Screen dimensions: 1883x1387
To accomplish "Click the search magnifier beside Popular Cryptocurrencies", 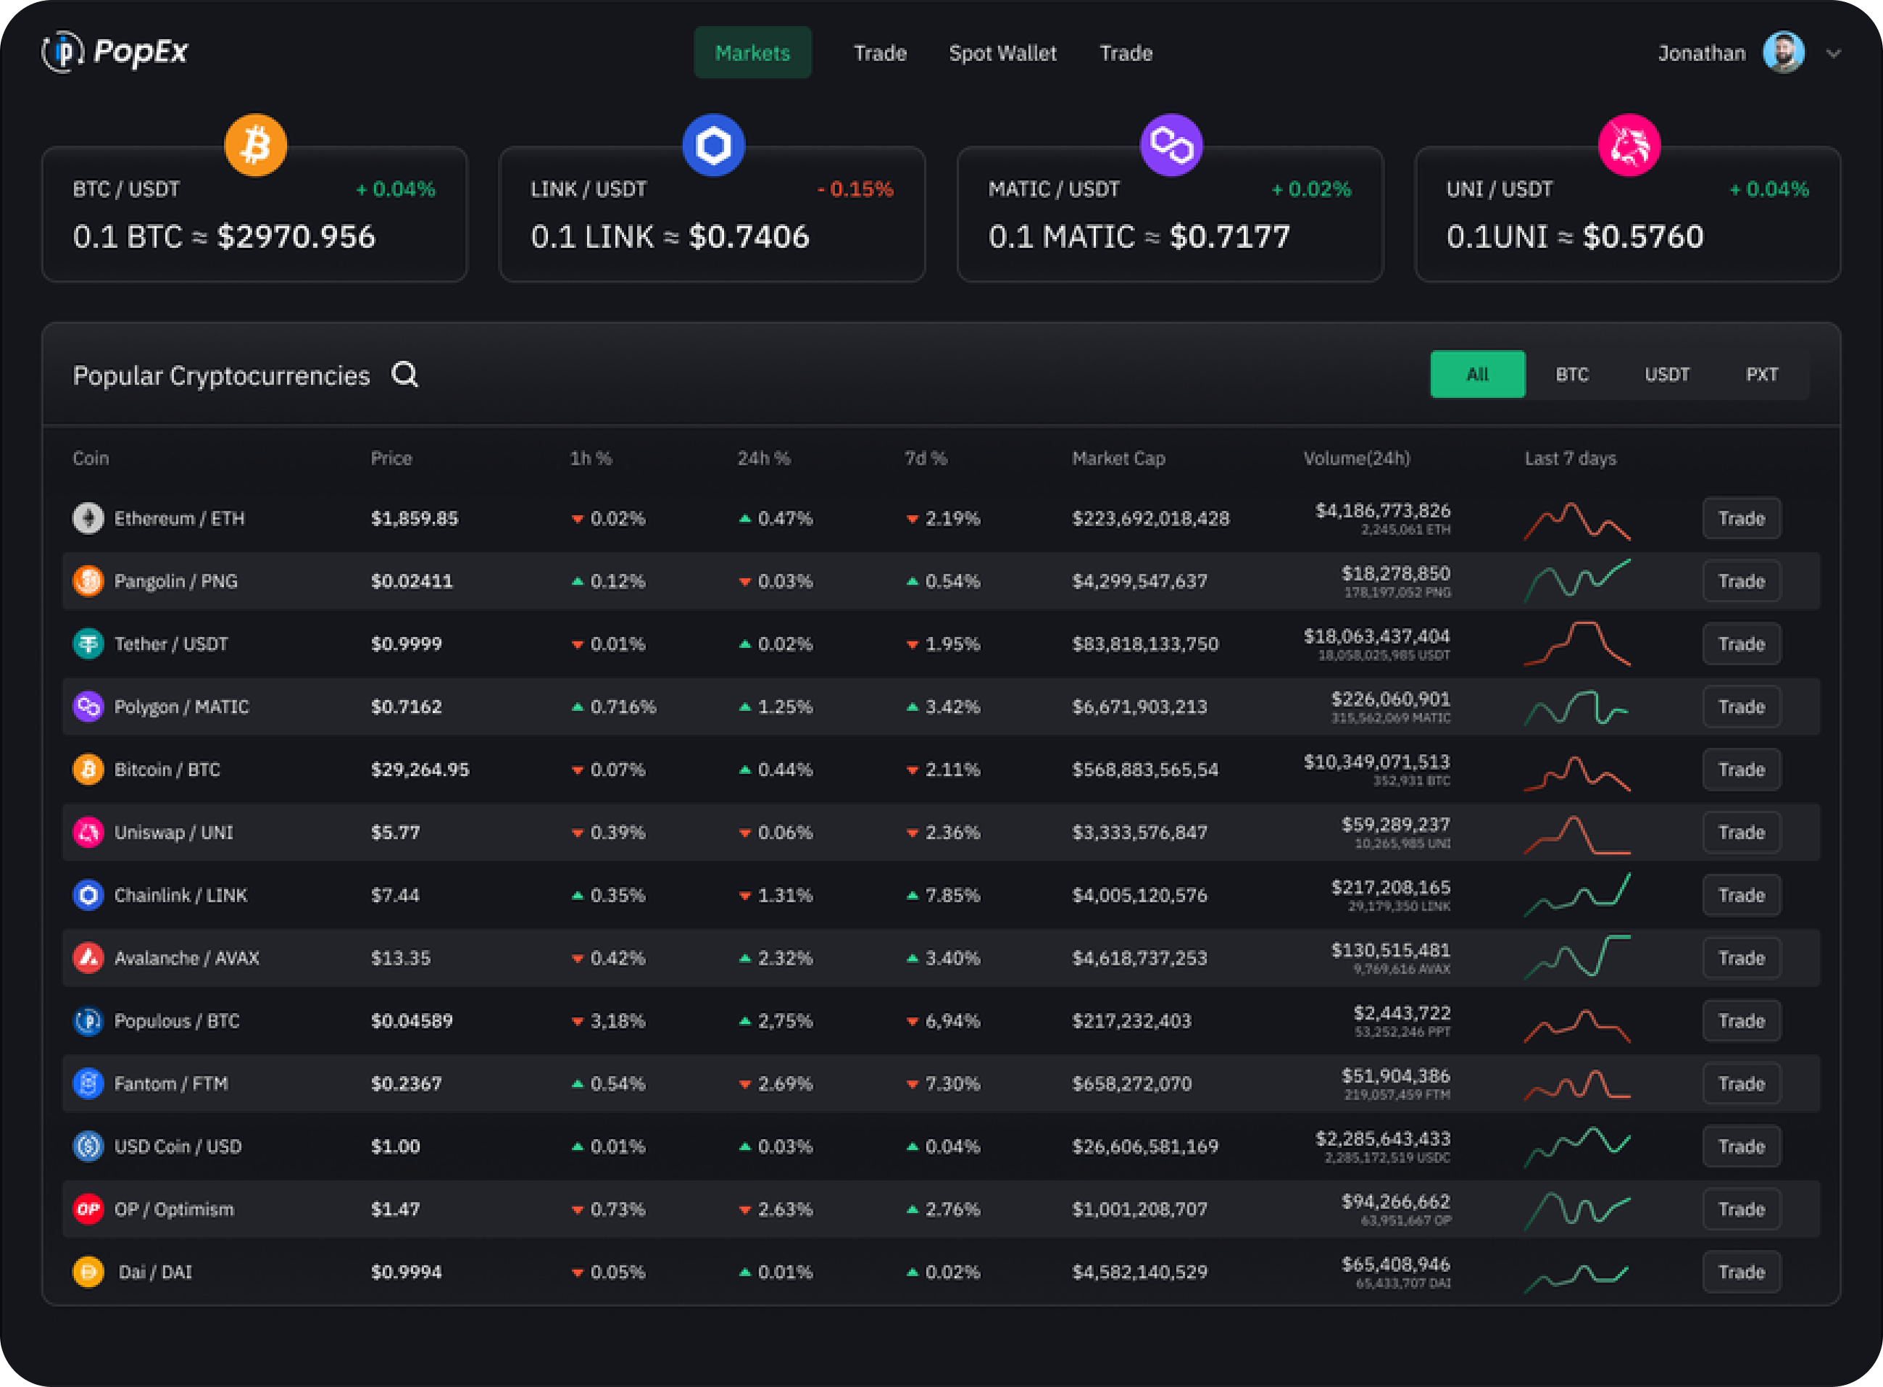I will pos(404,375).
